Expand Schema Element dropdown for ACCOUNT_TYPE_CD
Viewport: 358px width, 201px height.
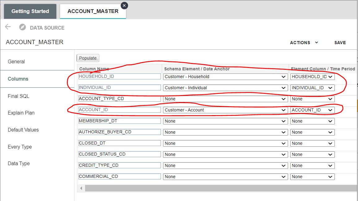click(225, 99)
